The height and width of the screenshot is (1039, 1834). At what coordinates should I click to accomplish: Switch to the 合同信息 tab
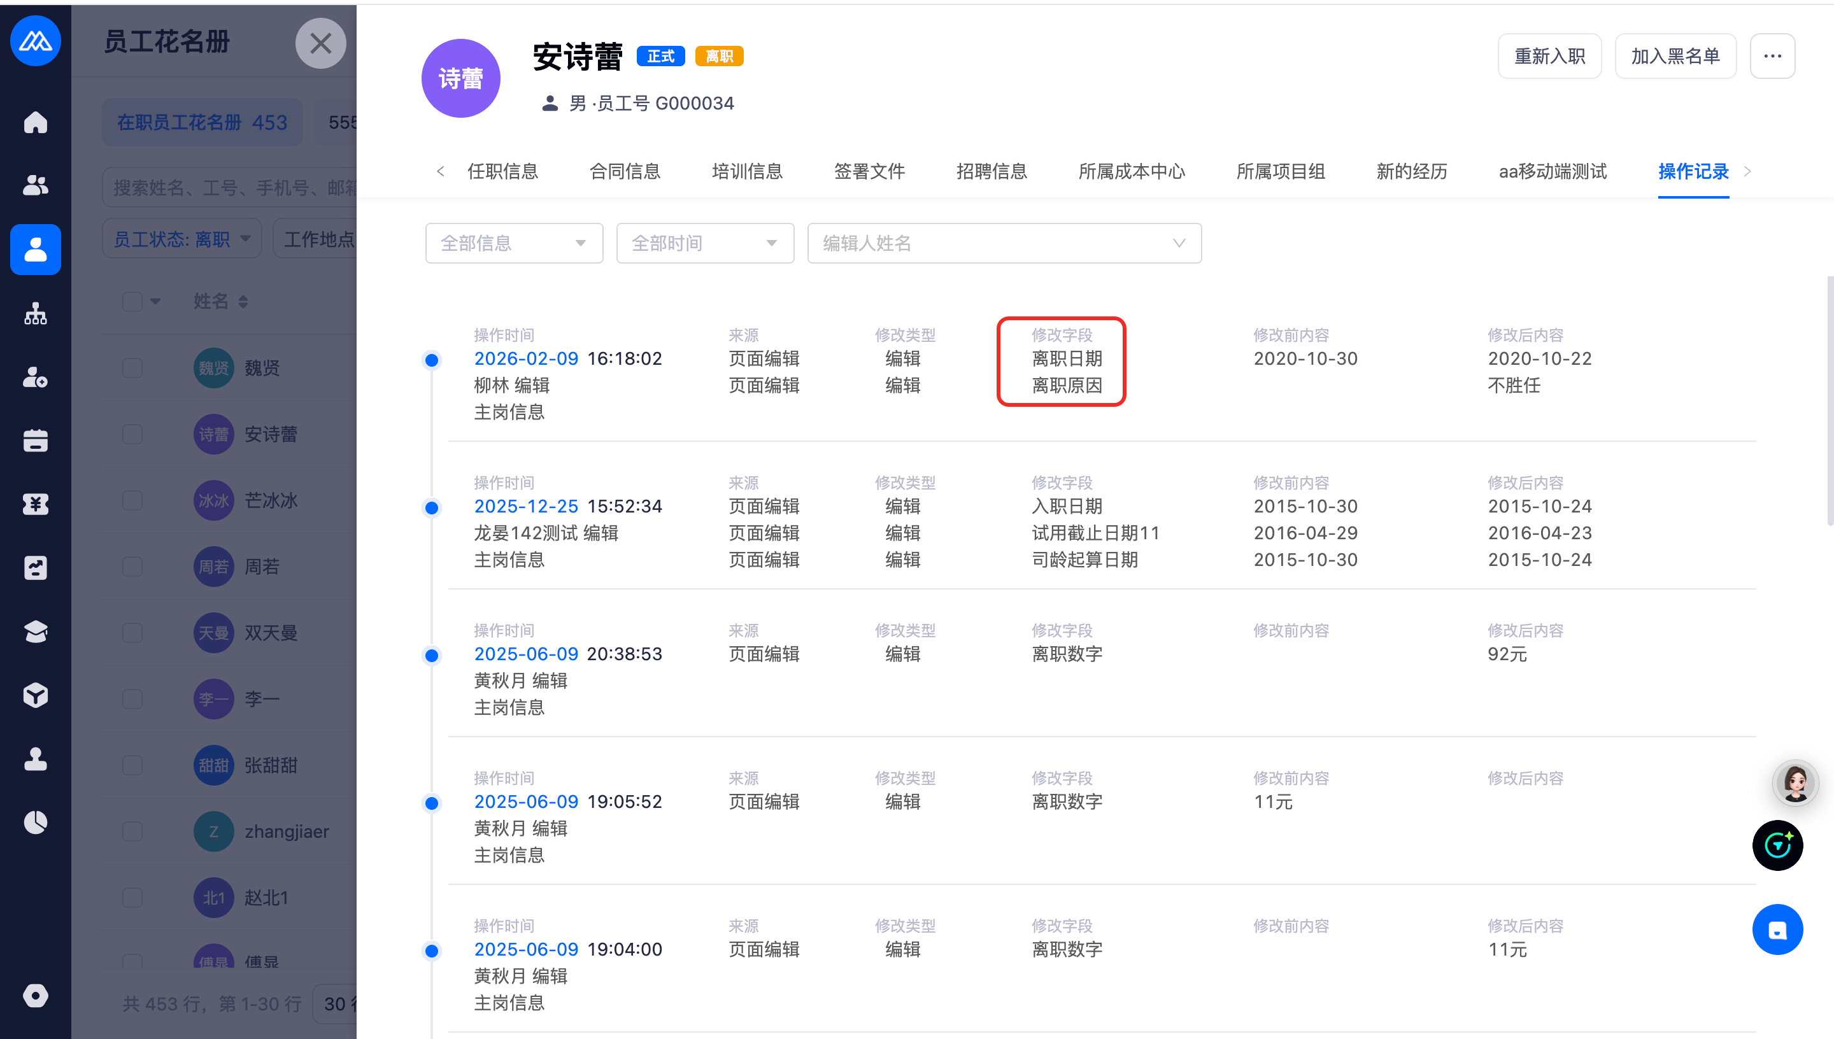coord(625,171)
